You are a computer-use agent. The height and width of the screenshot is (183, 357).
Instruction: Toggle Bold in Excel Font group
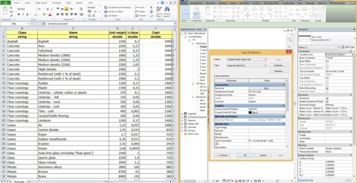pyautogui.click(x=19, y=14)
